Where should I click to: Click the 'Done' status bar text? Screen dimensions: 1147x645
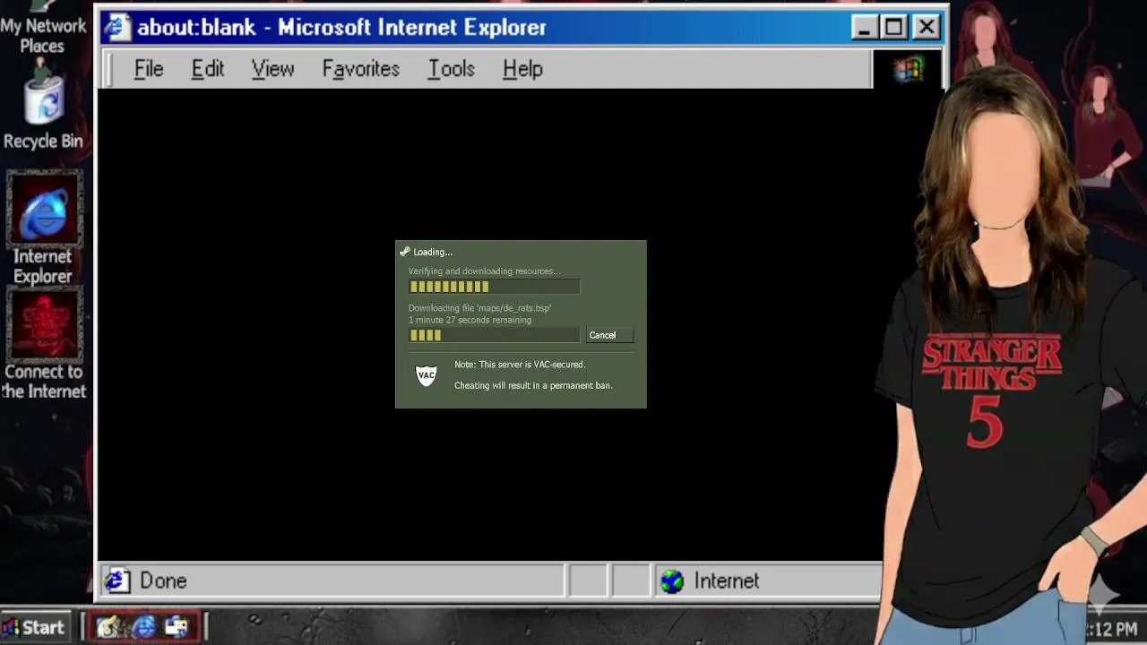(x=163, y=581)
